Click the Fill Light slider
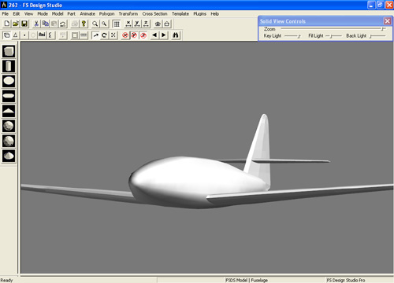Viewport: 394px width, 283px height. [x=333, y=36]
